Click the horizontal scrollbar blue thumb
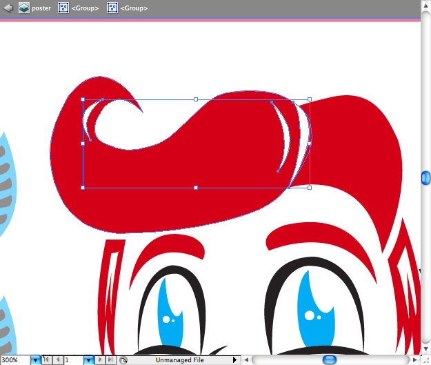Viewport: 431px width, 365px height. pos(330,359)
